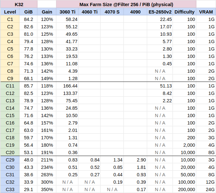Click the C13 level cell

click(x=10, y=101)
